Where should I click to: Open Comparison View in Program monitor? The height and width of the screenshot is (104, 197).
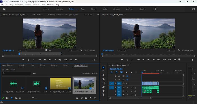click(x=180, y=59)
